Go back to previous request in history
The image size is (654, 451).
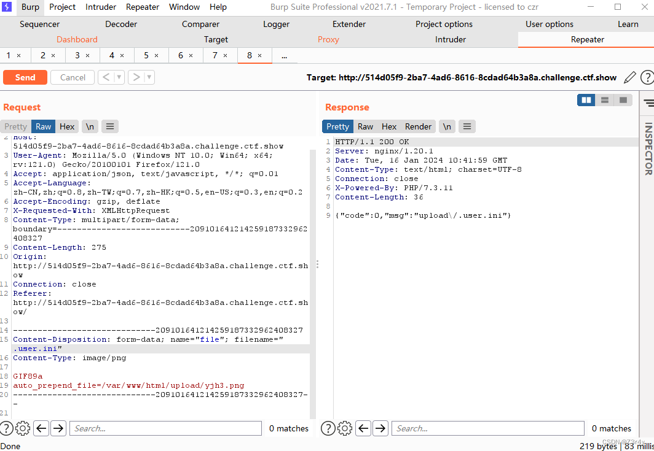(x=106, y=77)
